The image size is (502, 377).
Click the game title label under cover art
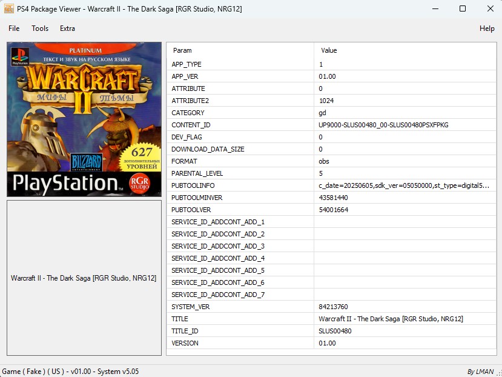pos(84,278)
